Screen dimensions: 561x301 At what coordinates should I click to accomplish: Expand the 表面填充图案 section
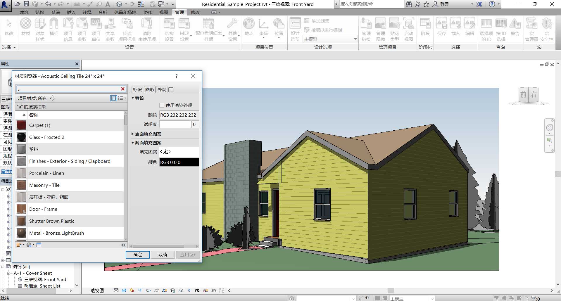[x=132, y=134]
